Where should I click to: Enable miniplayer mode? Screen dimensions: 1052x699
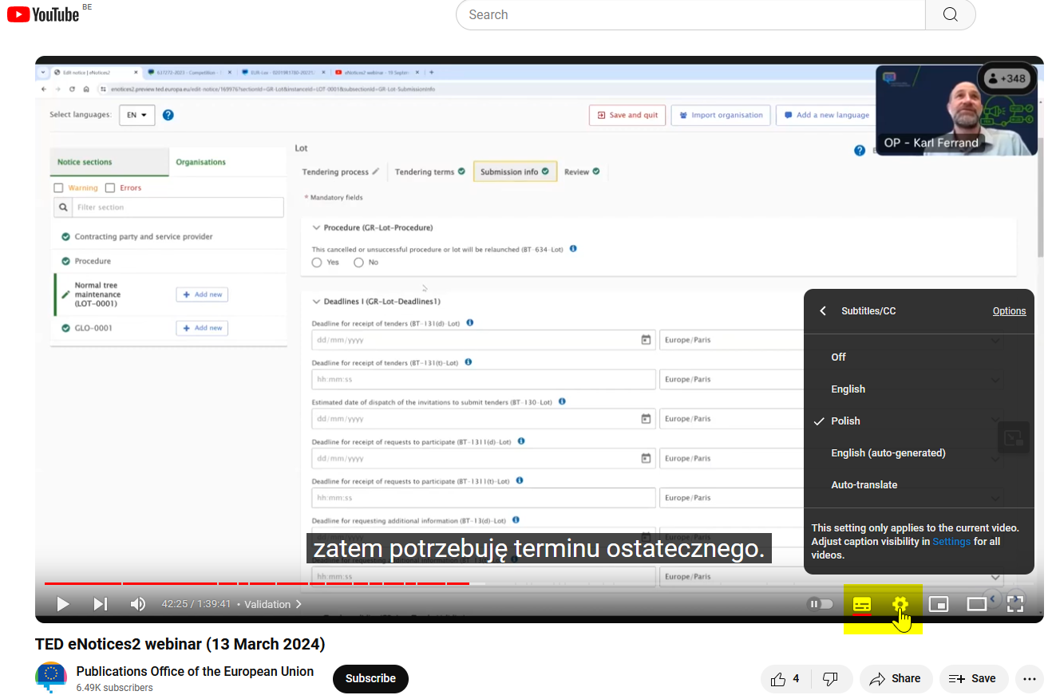939,604
